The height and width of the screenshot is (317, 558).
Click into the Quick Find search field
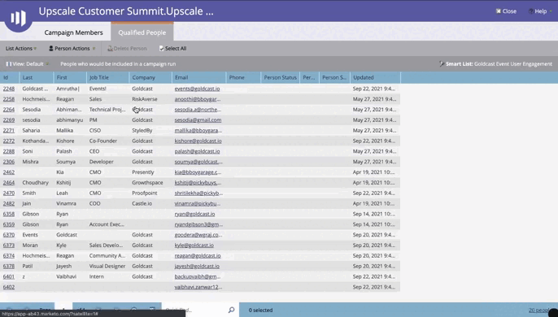(x=194, y=310)
